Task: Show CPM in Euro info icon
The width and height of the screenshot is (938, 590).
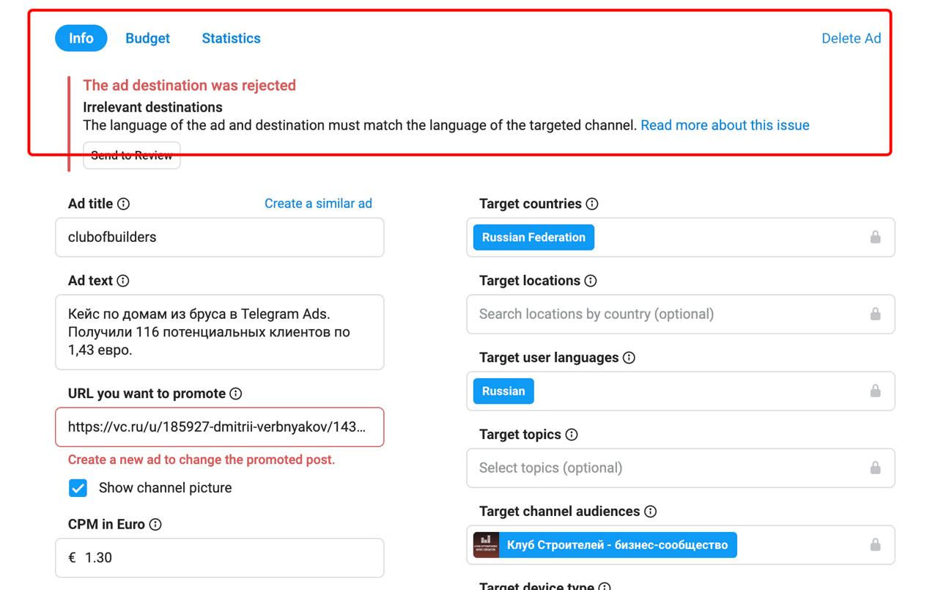Action: pos(155,524)
